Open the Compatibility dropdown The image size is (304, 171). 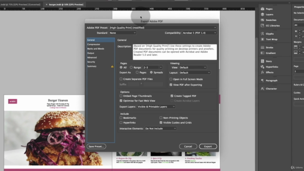pyautogui.click(x=199, y=33)
